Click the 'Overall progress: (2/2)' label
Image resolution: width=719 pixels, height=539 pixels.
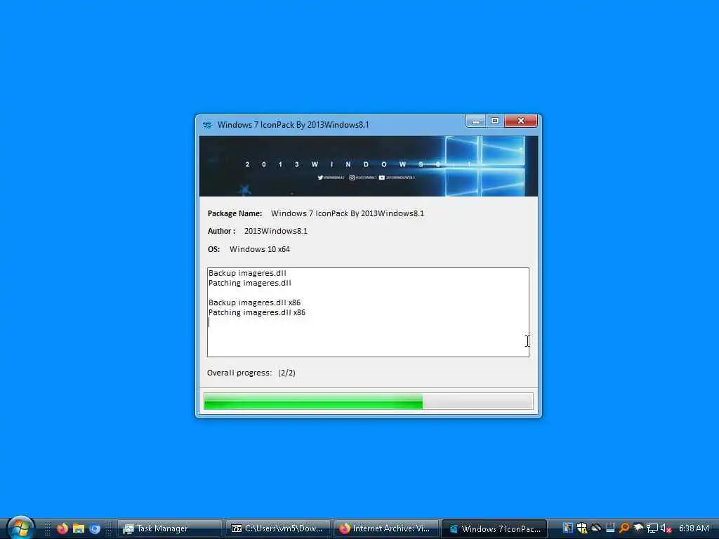pos(251,373)
